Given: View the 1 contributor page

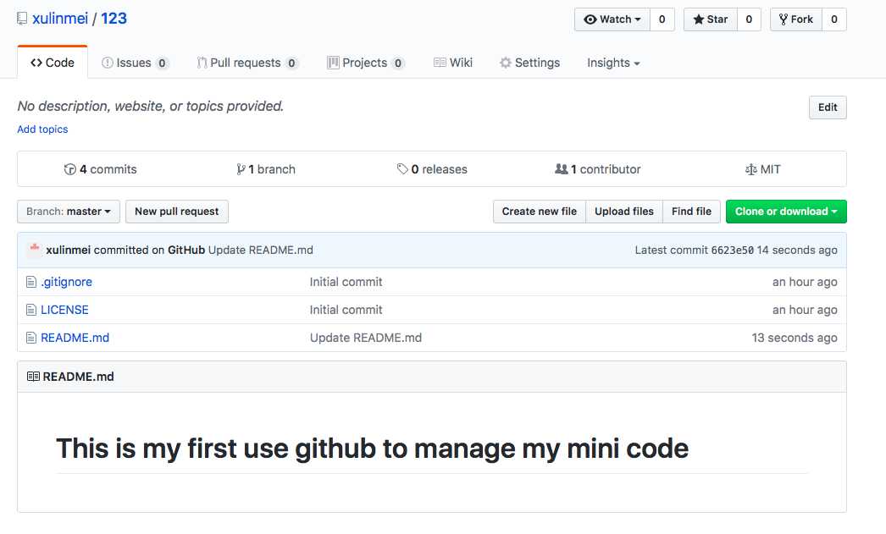Looking at the screenshot, I should pos(598,169).
